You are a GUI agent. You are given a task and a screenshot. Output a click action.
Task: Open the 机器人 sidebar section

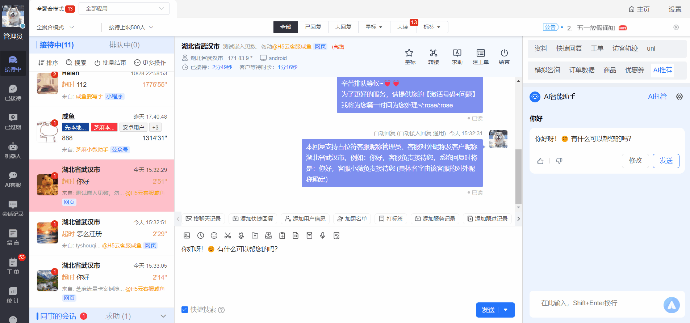[13, 150]
